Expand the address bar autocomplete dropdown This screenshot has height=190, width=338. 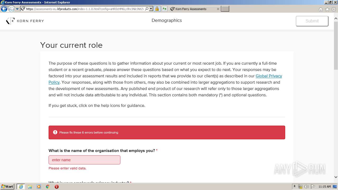(151, 9)
